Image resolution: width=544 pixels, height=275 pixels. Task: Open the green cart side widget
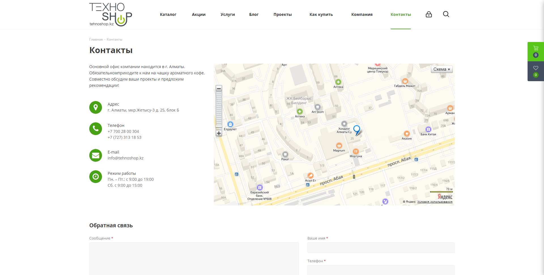pyautogui.click(x=535, y=51)
